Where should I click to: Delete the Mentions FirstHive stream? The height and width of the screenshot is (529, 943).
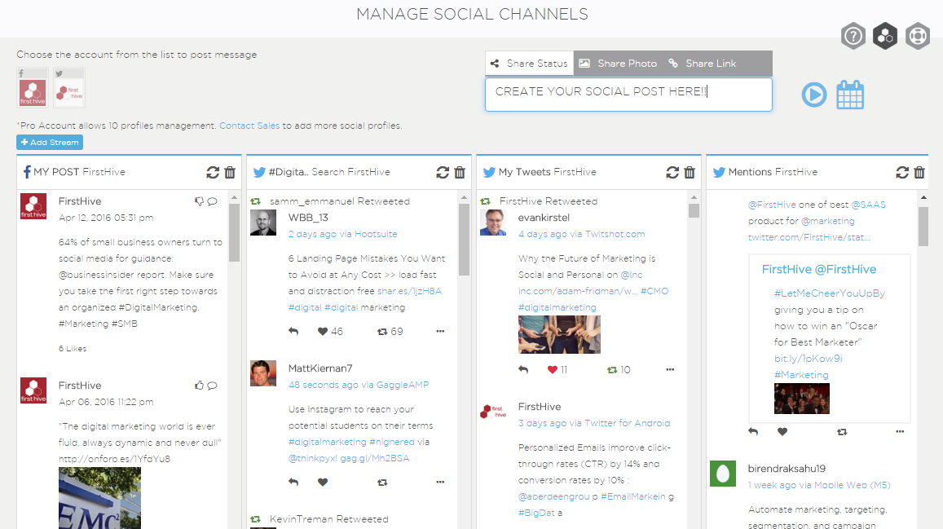coord(919,172)
